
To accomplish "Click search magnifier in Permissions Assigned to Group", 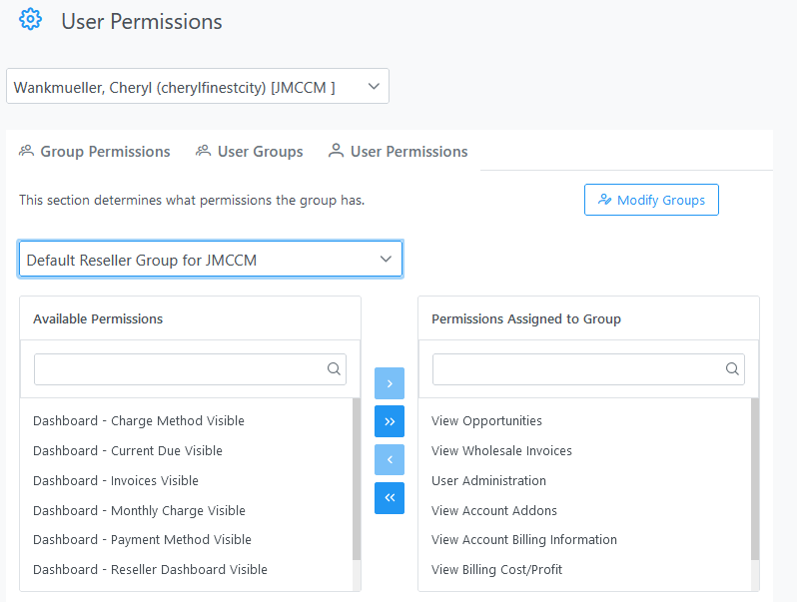I will (x=732, y=368).
